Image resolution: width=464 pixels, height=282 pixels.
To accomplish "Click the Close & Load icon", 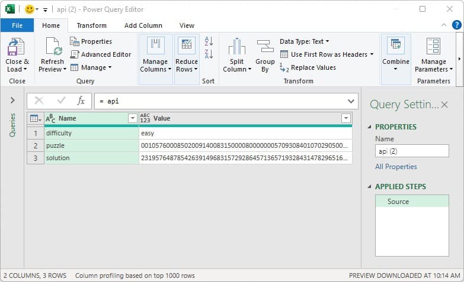I will (x=17, y=46).
